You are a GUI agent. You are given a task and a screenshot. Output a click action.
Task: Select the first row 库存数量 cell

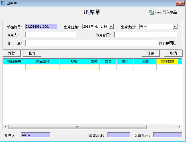click(x=167, y=67)
